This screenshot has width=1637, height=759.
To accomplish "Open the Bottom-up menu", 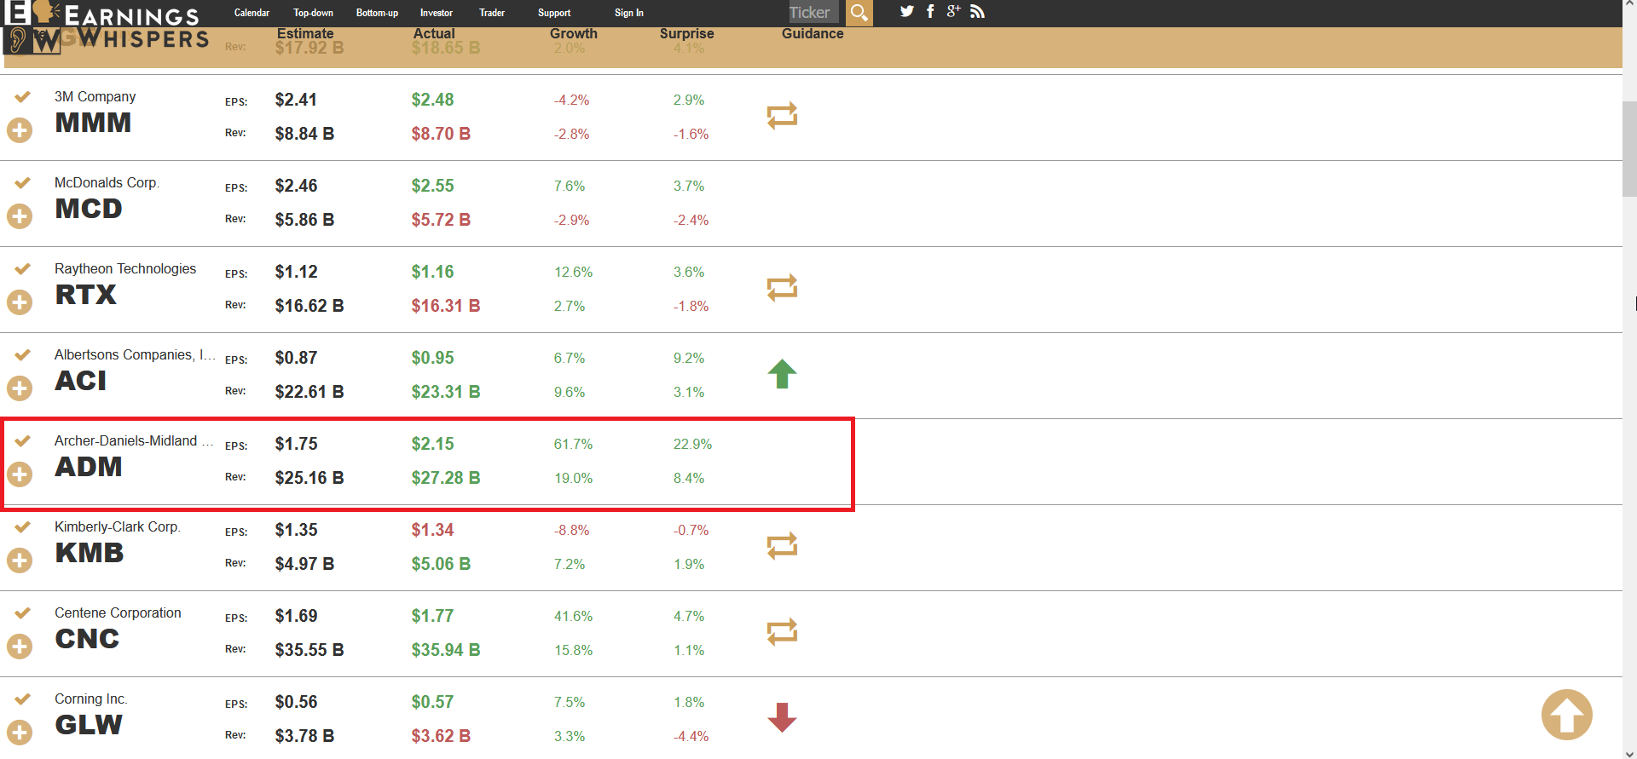I will (x=377, y=13).
